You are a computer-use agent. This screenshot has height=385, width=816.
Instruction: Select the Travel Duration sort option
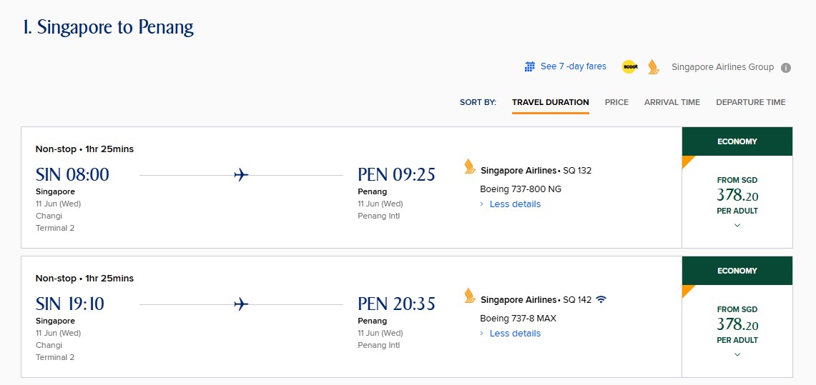(x=551, y=102)
